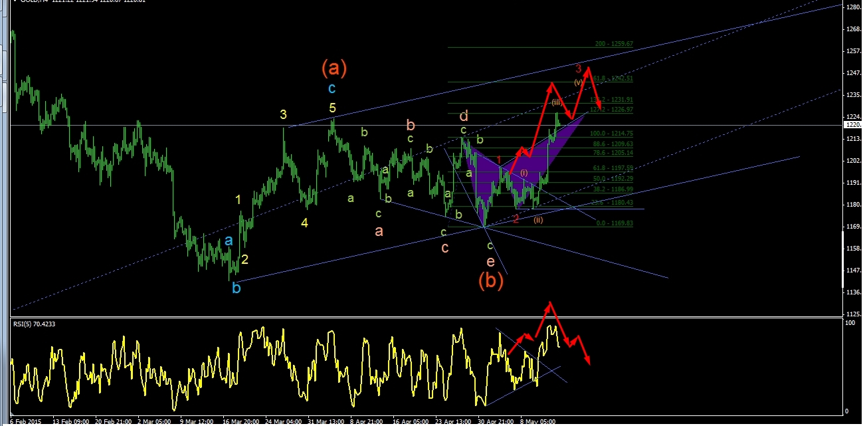Click the 31 Mar 13:00 date label
867x426 pixels.
[326, 421]
